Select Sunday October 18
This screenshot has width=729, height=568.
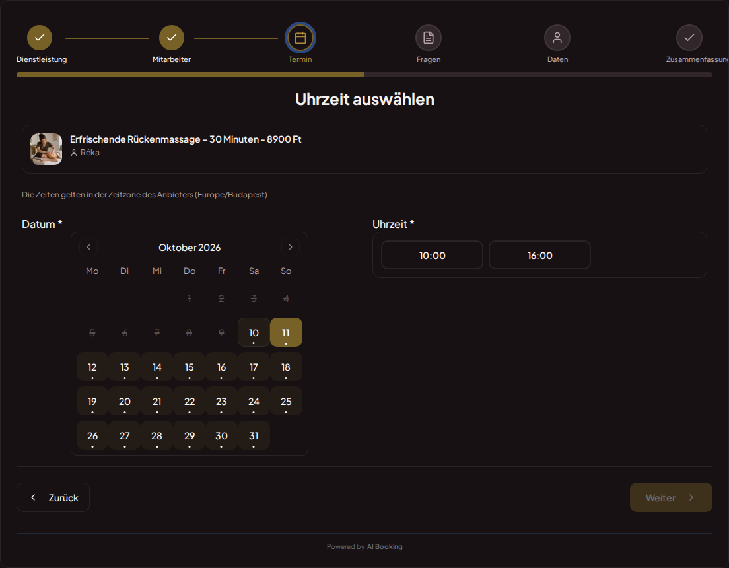point(286,367)
